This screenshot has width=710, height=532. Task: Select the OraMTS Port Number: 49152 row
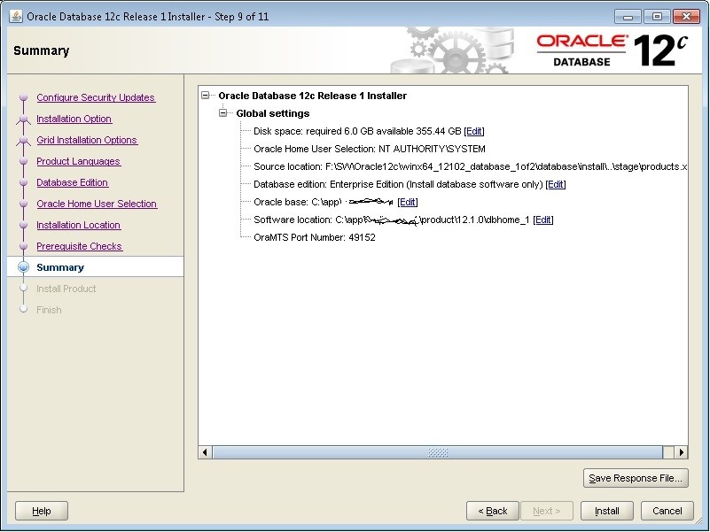tap(315, 237)
